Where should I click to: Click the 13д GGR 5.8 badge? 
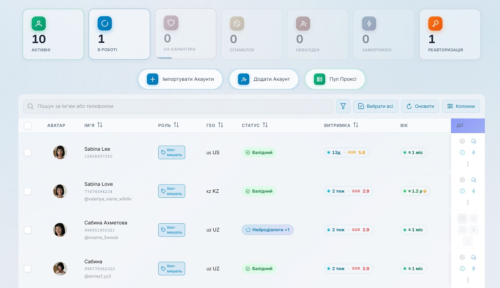click(x=346, y=153)
